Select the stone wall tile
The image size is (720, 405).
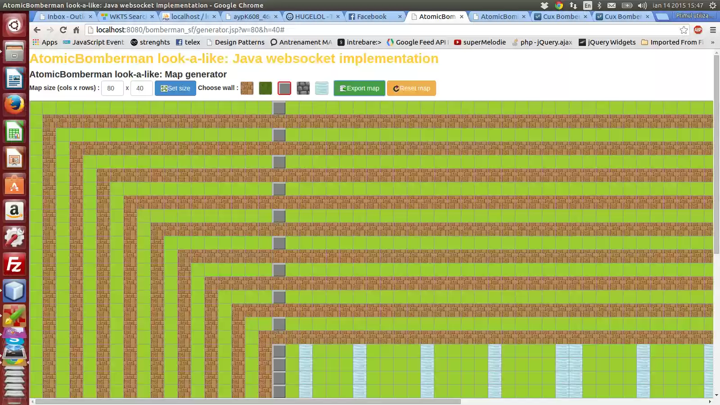pos(303,88)
